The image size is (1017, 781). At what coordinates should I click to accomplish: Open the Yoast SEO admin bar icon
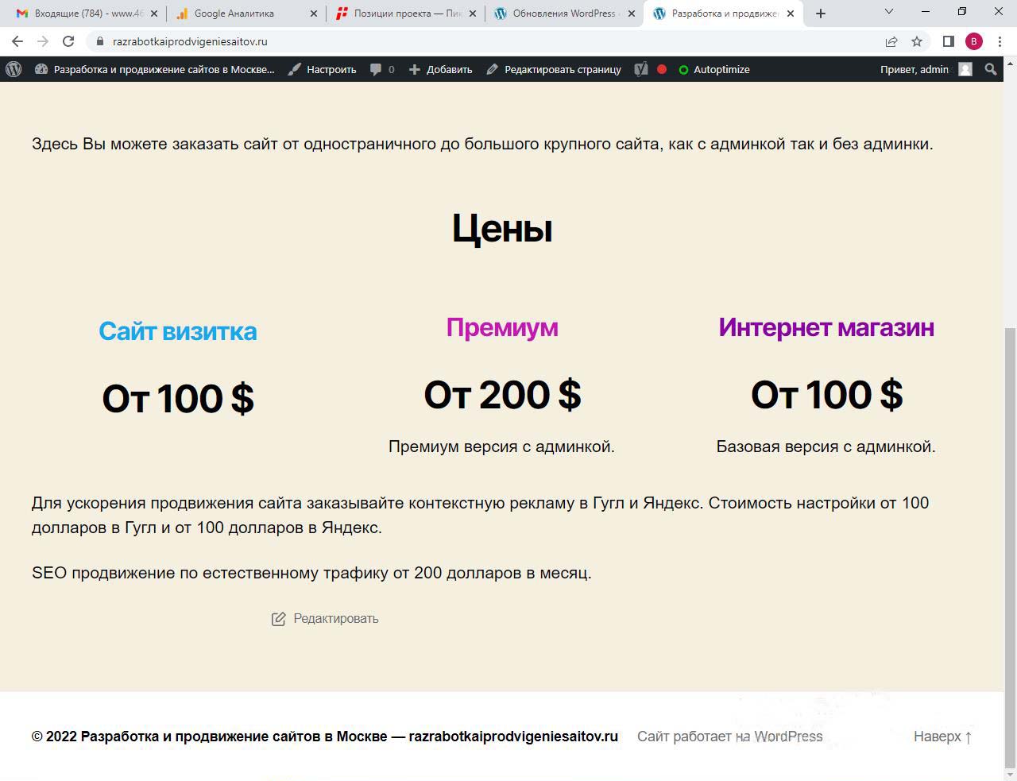pyautogui.click(x=641, y=70)
